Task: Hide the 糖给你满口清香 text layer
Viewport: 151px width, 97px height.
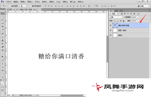Action: [110, 25]
